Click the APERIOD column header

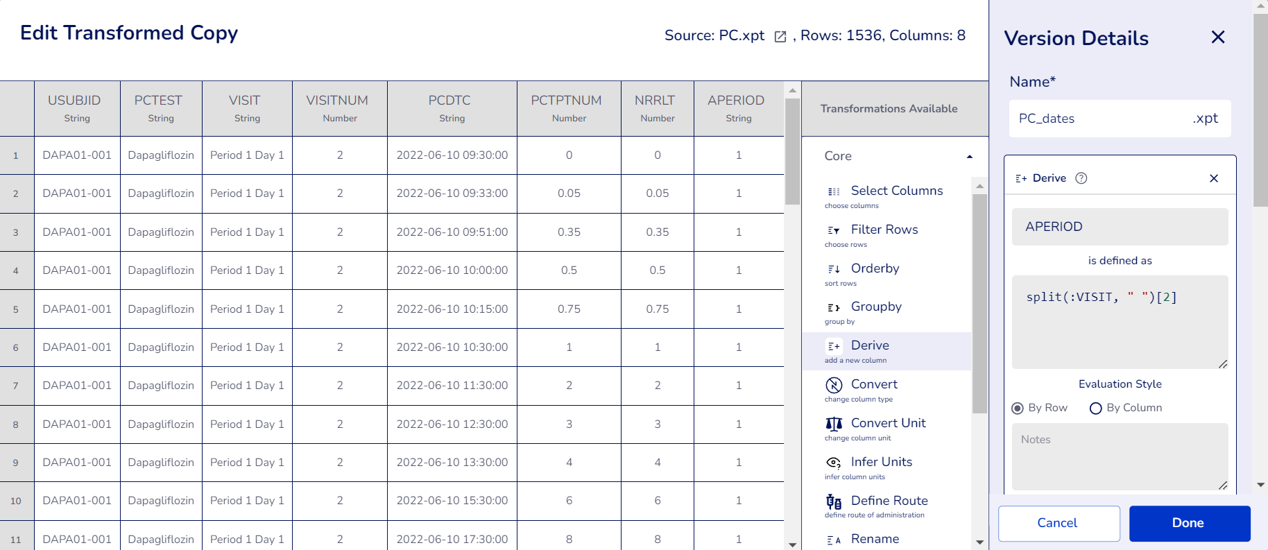739,108
